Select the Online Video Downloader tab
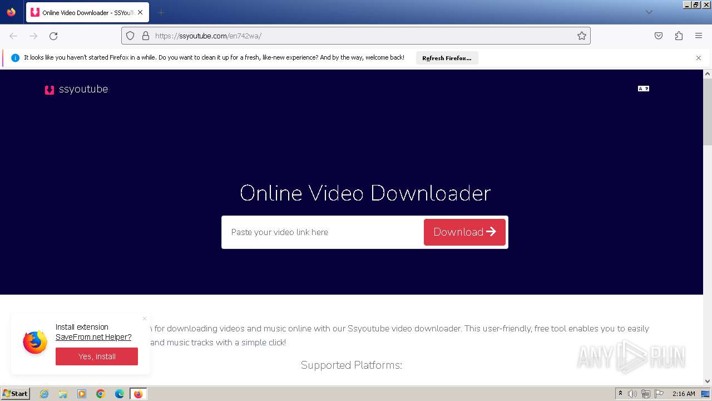Screen dimensions: 712x401 tap(87, 12)
